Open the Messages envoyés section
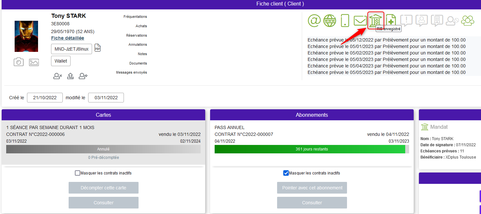The image size is (481, 214). click(131, 73)
